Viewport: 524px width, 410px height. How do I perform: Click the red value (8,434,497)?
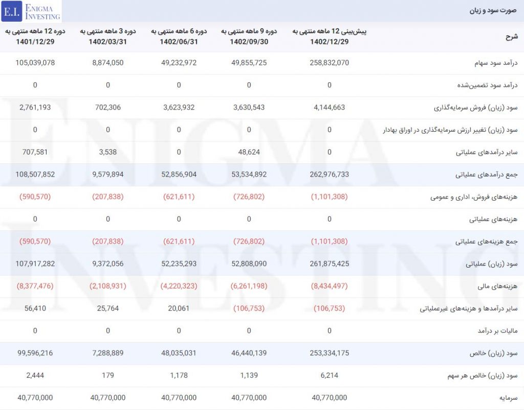(x=329, y=286)
